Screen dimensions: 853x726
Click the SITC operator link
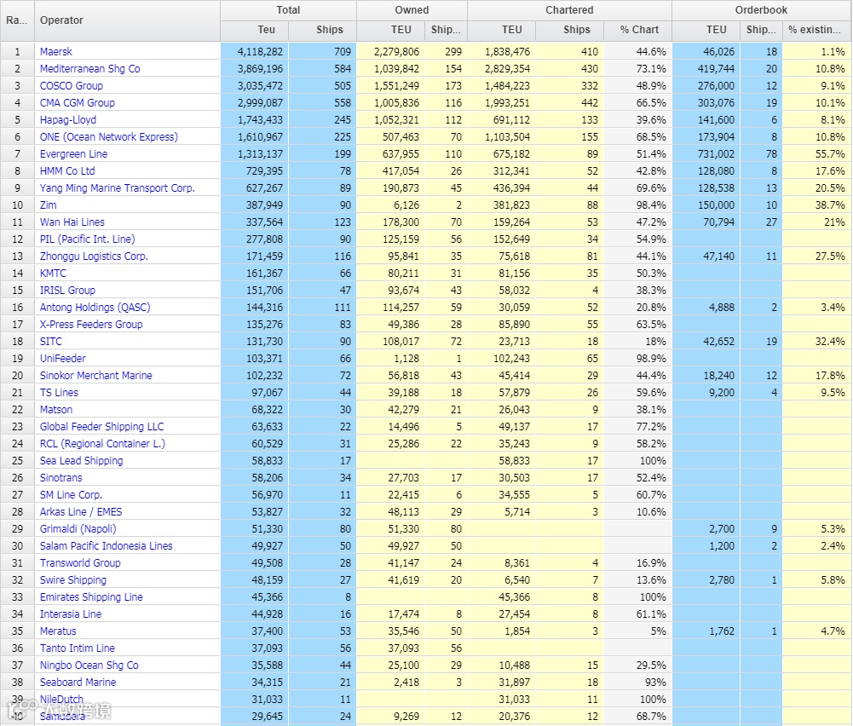click(x=50, y=341)
